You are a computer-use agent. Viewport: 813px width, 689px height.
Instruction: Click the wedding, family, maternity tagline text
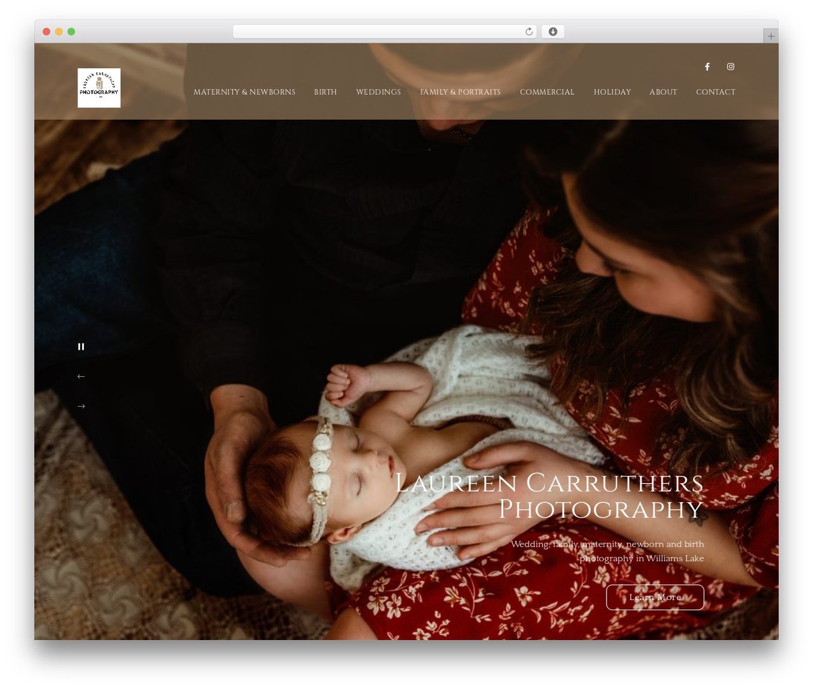tap(607, 551)
